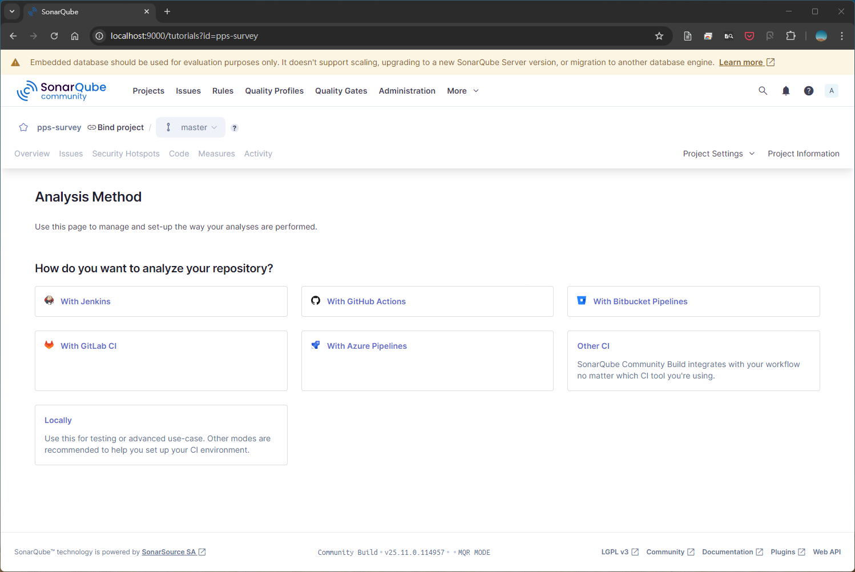Bookmark this page with the star icon
Viewport: 855px width, 572px height.
659,36
